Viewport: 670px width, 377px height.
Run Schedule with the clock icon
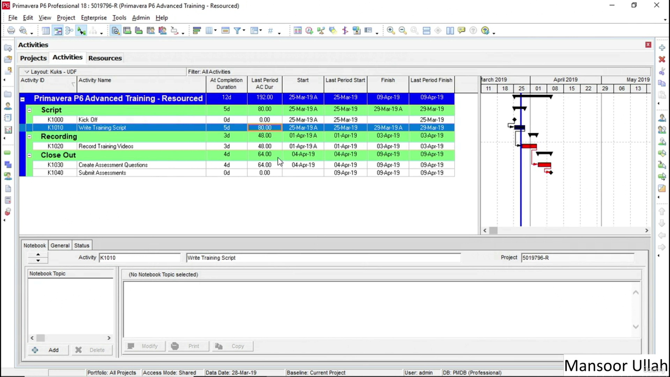pos(309,31)
